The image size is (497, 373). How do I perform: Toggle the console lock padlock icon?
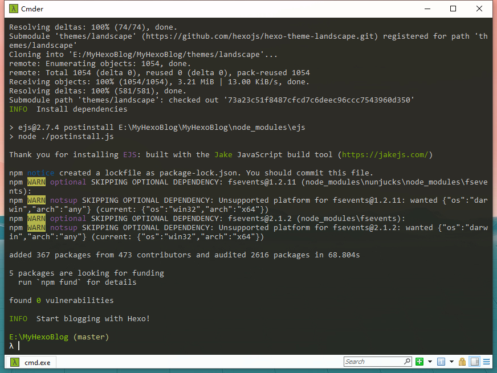click(462, 362)
